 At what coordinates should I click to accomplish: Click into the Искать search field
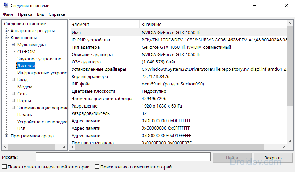click(123, 157)
